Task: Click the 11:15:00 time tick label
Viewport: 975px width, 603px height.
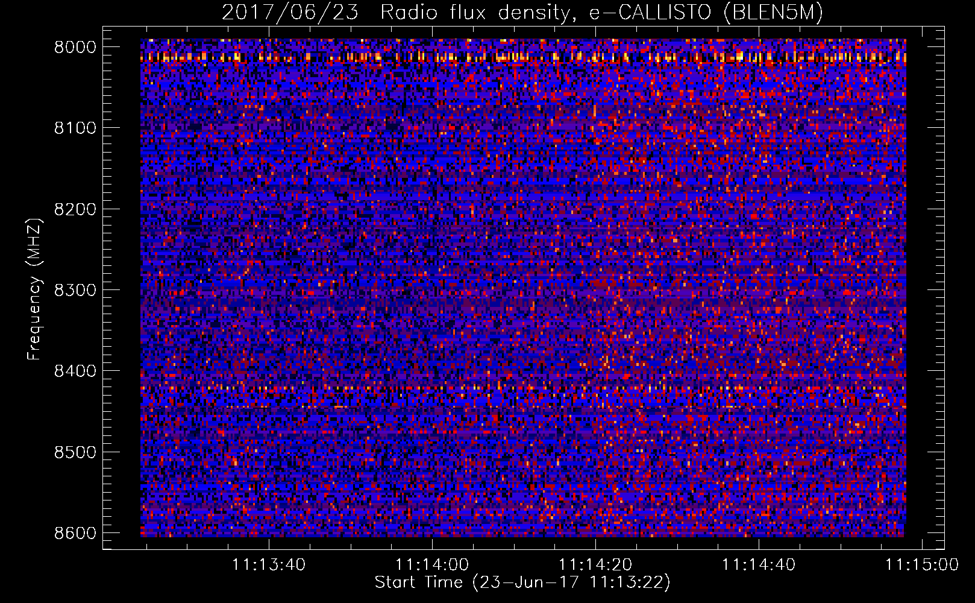Action: pos(921,564)
